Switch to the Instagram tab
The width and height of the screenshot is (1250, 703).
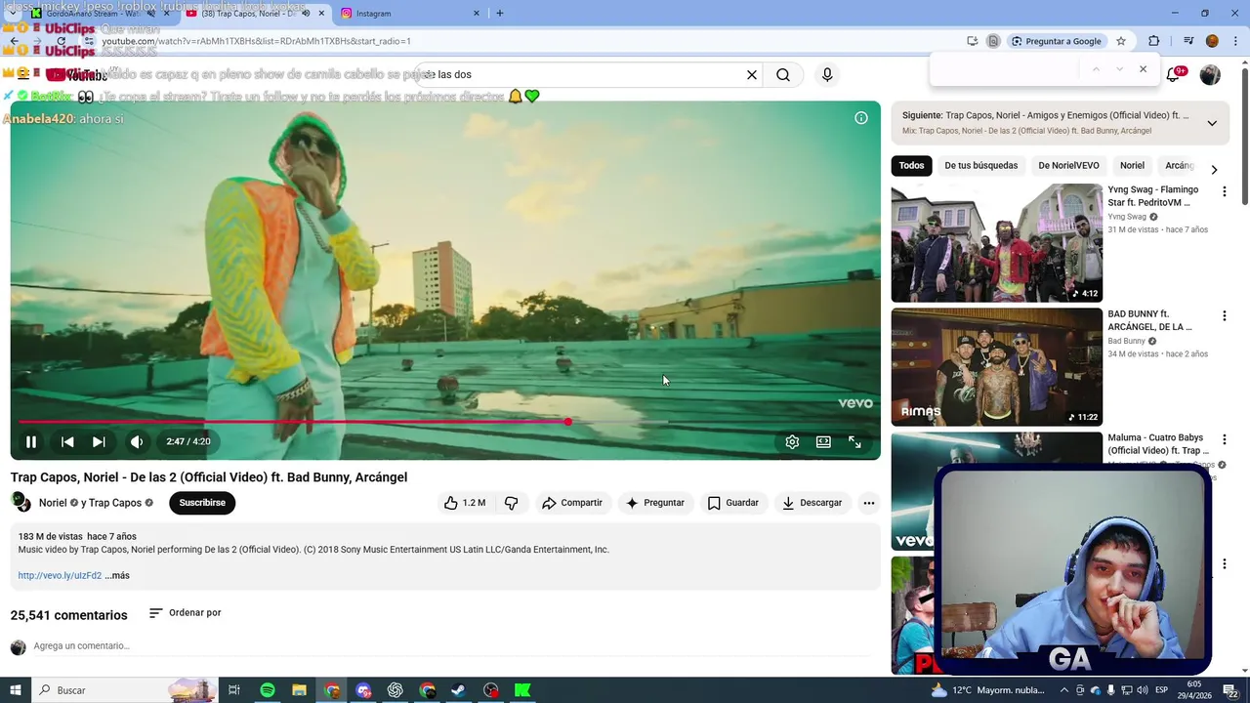410,14
